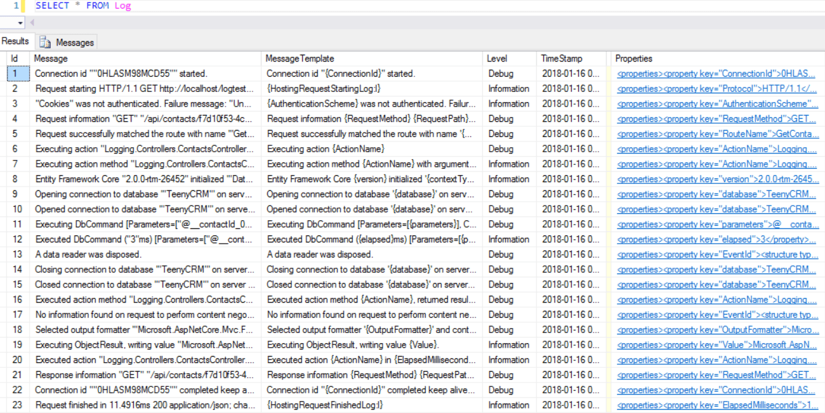Click the Level column header
This screenshot has width=825, height=413.
tap(497, 58)
